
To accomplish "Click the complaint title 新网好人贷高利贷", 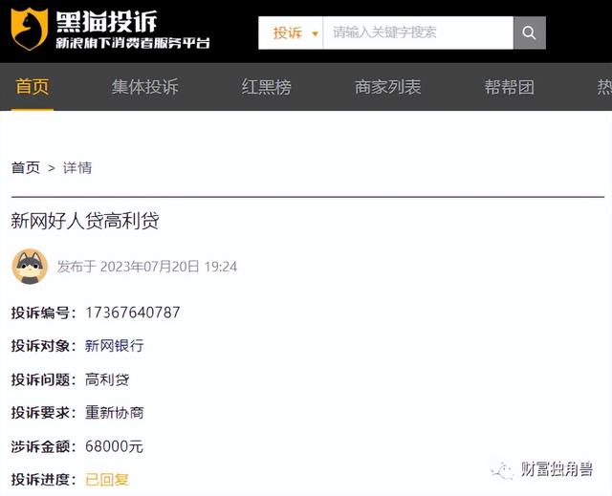I will pyautogui.click(x=85, y=221).
